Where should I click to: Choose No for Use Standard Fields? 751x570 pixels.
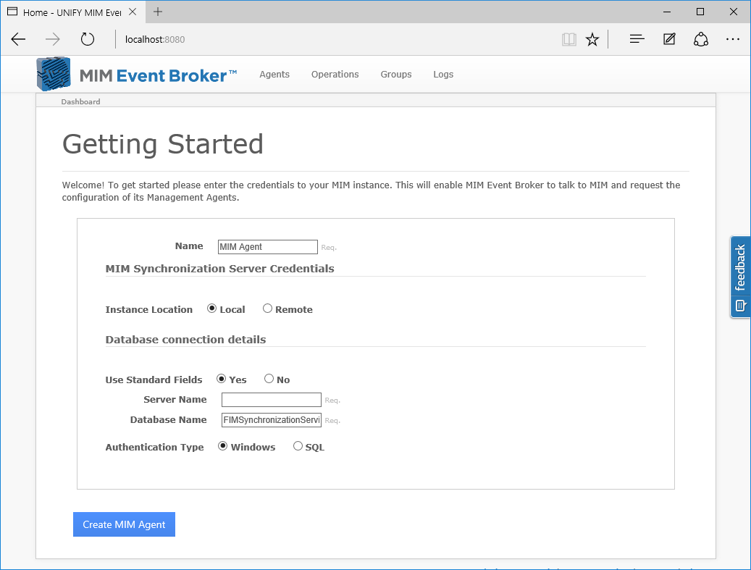[x=269, y=379]
